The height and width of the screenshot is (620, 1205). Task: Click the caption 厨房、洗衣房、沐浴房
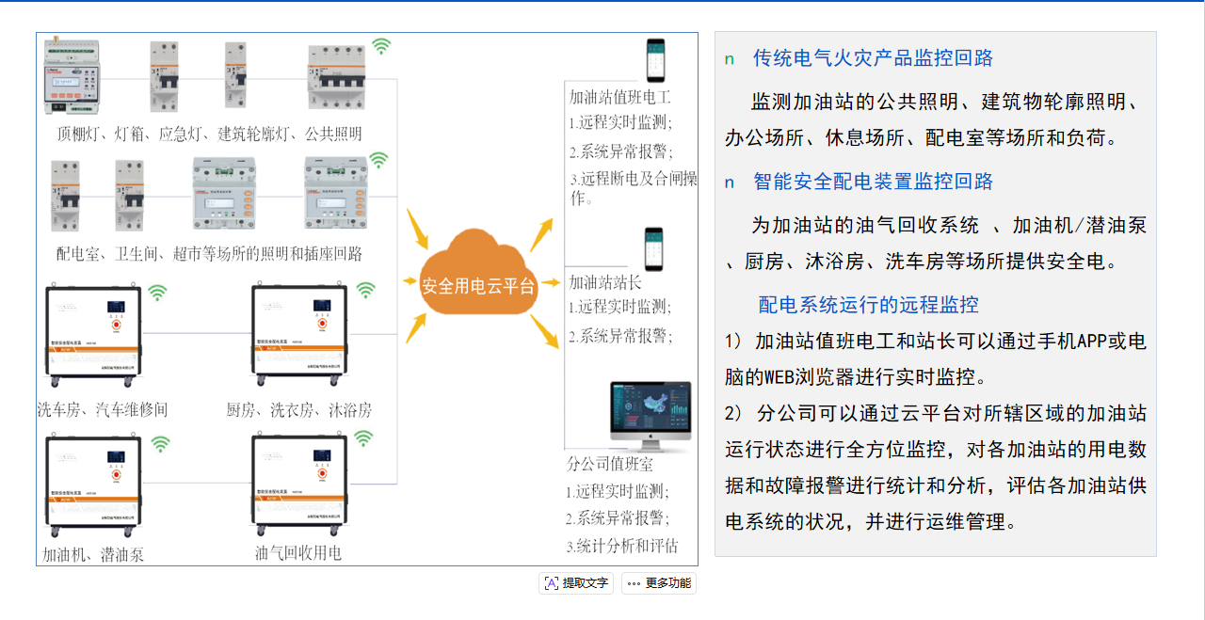click(x=299, y=409)
